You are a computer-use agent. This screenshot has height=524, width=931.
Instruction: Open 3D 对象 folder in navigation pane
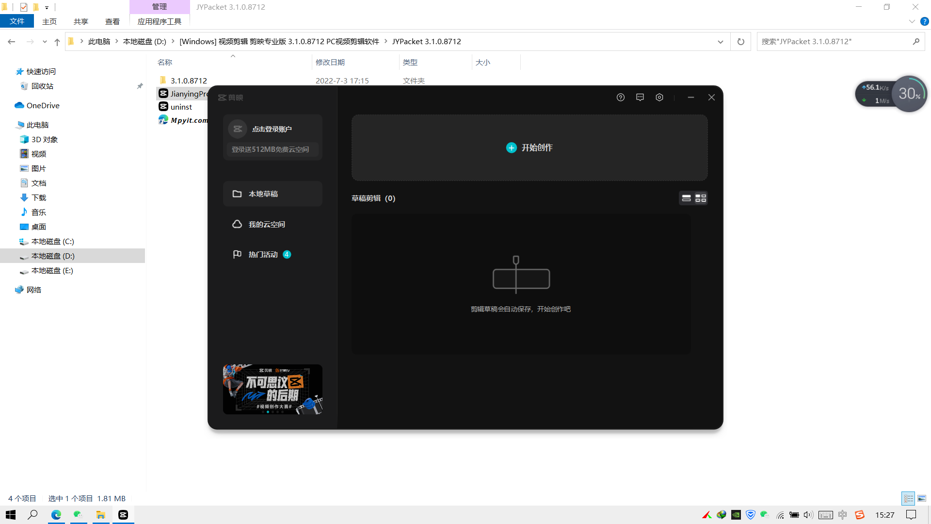(x=44, y=139)
